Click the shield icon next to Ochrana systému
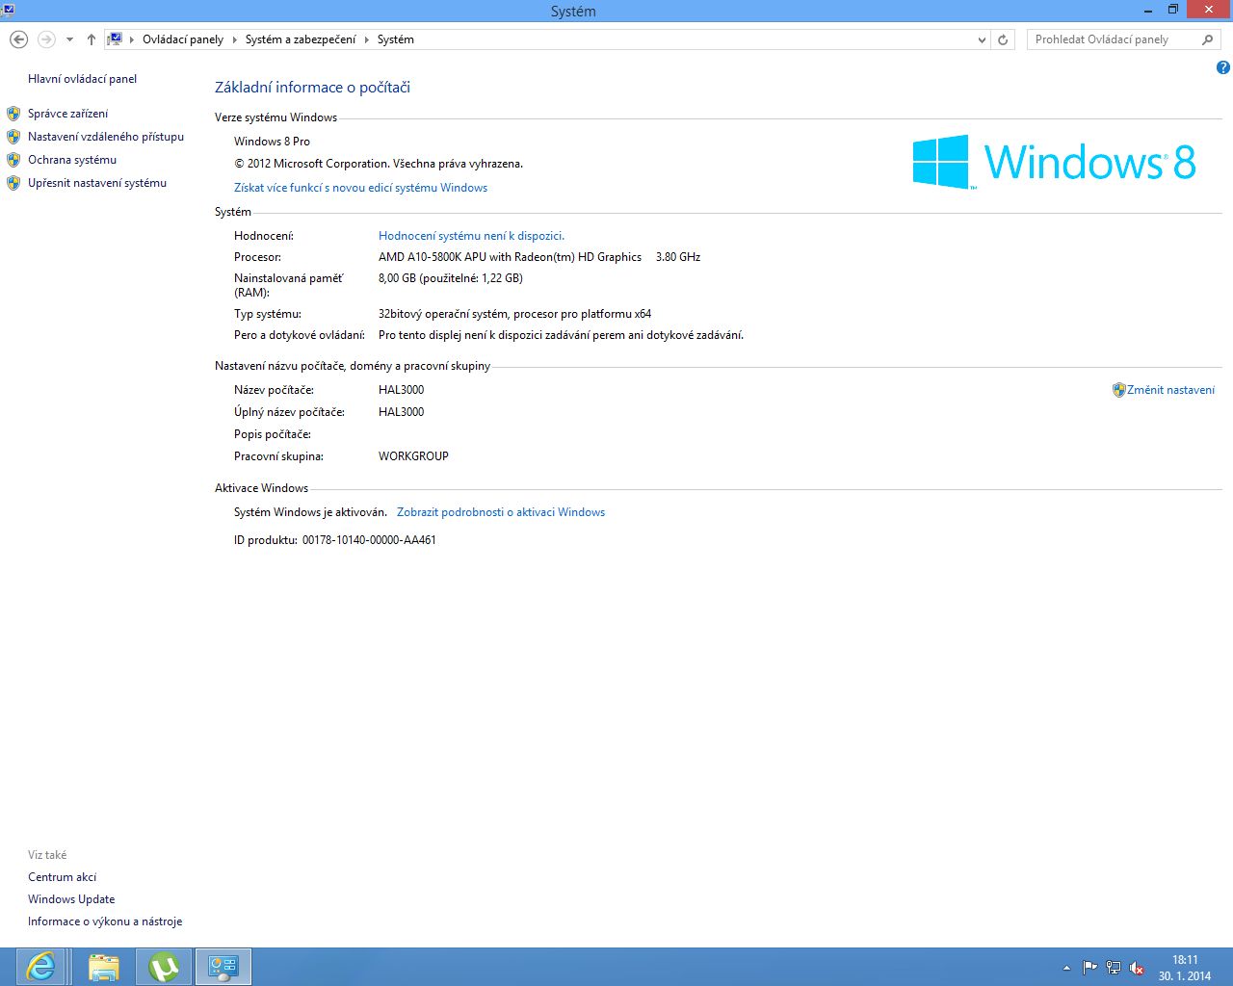The height and width of the screenshot is (986, 1233). tap(13, 160)
